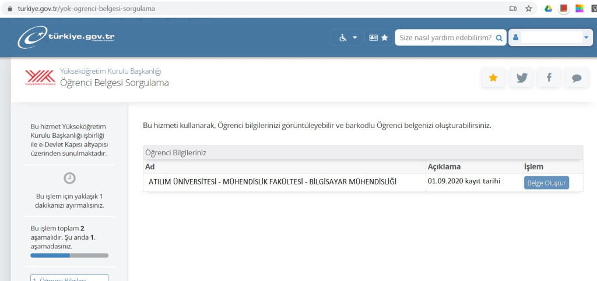Share the page on Twitter
The image size is (597, 281).
[x=521, y=78]
